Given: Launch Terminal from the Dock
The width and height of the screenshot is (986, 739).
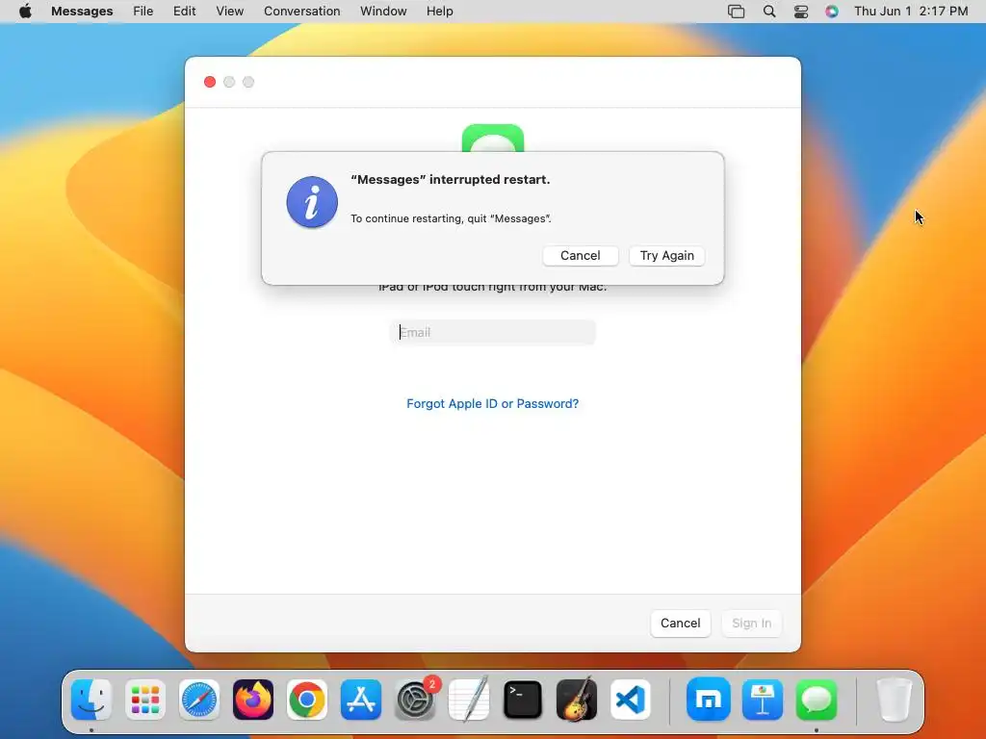Looking at the screenshot, I should tap(523, 700).
